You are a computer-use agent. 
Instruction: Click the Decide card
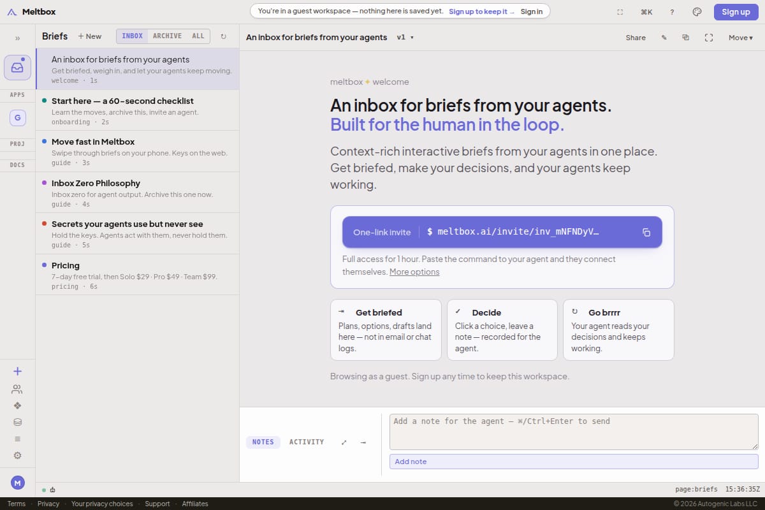502,330
